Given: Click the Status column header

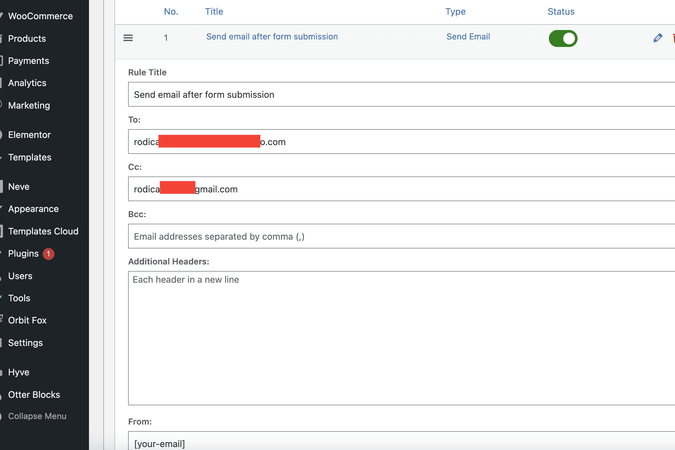Looking at the screenshot, I should [561, 12].
